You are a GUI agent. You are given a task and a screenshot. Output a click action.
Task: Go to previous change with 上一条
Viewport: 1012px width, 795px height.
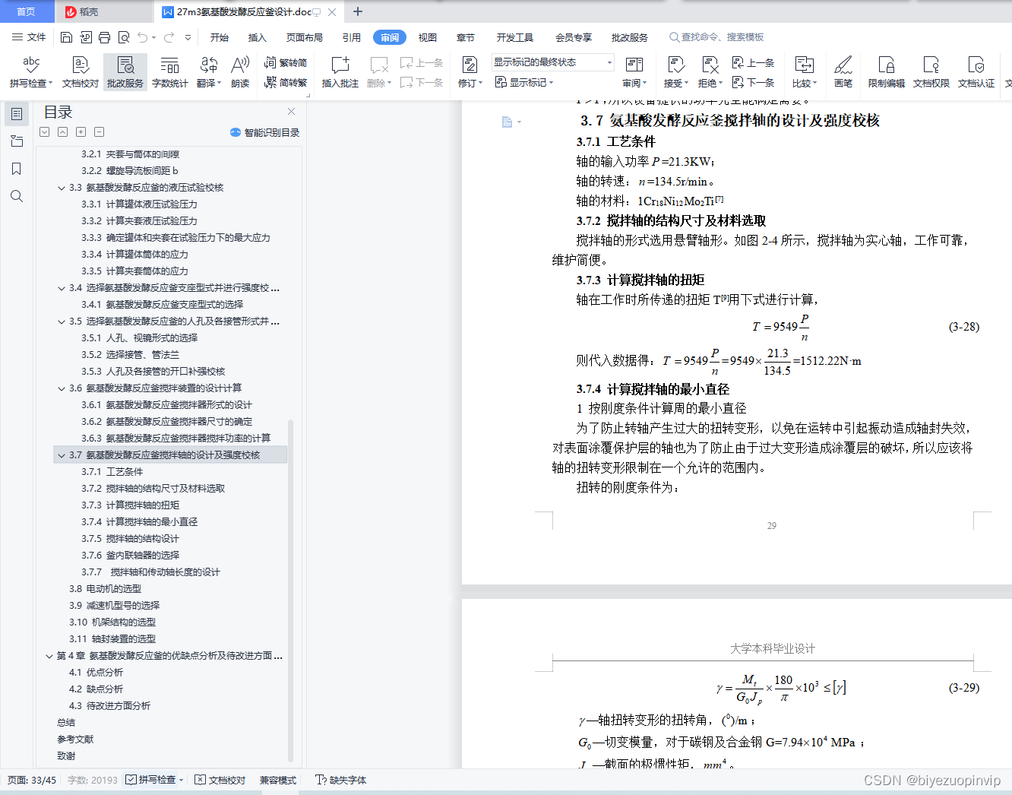(753, 63)
